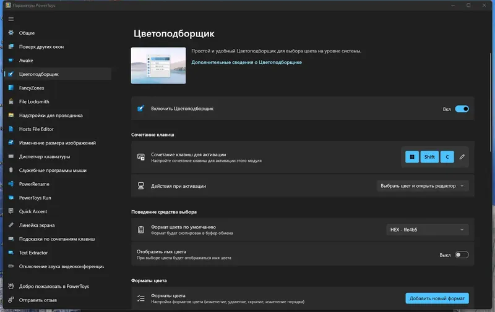Open the Действия при активации dropdown

click(x=423, y=186)
